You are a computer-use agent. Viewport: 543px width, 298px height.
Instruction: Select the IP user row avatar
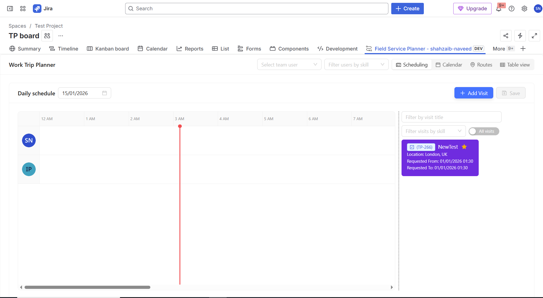tap(29, 169)
